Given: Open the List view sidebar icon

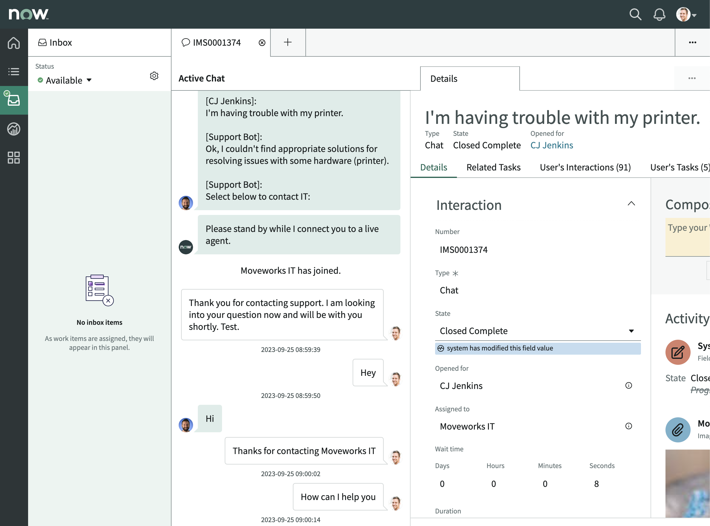Looking at the screenshot, I should point(14,72).
